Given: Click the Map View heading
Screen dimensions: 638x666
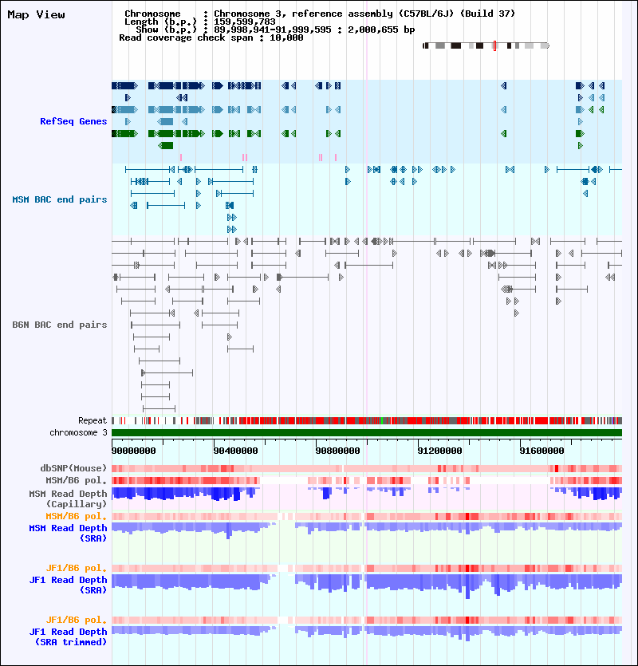Looking at the screenshot, I should pyautogui.click(x=37, y=15).
